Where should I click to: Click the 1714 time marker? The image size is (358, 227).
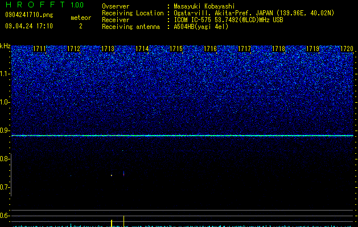pyautogui.click(x=142, y=49)
